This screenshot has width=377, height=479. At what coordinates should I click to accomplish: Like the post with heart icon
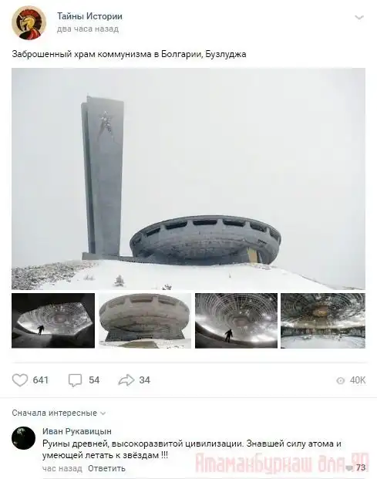pos(20,380)
